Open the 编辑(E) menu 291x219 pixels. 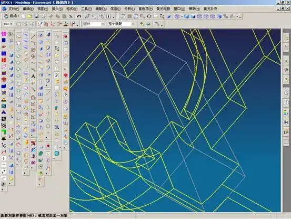pos(28,9)
